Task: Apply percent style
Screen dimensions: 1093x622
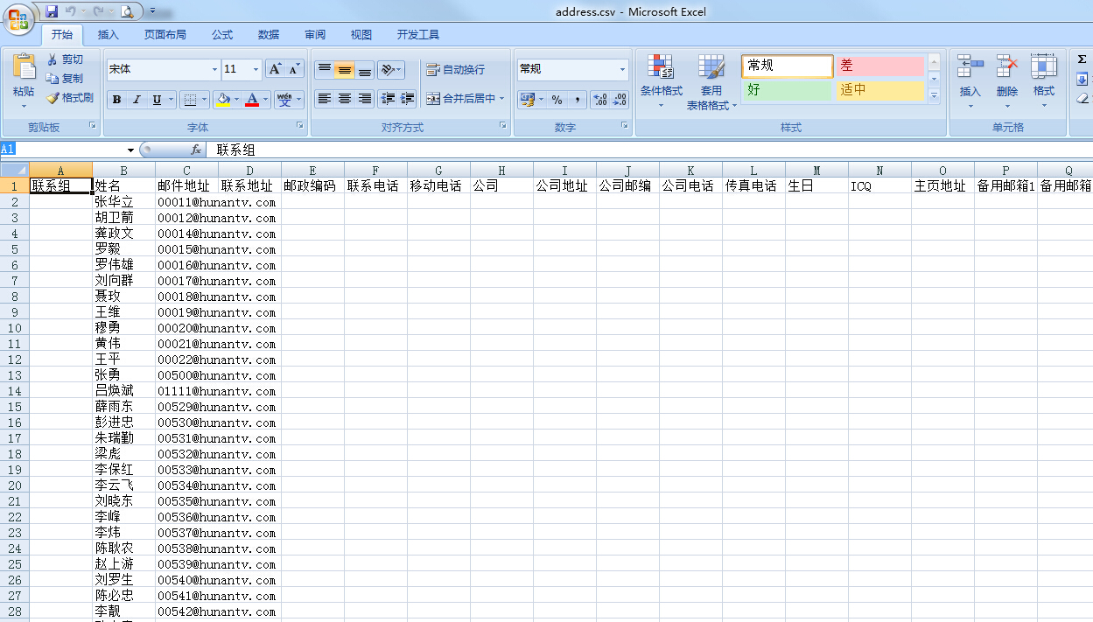Action: [x=557, y=100]
